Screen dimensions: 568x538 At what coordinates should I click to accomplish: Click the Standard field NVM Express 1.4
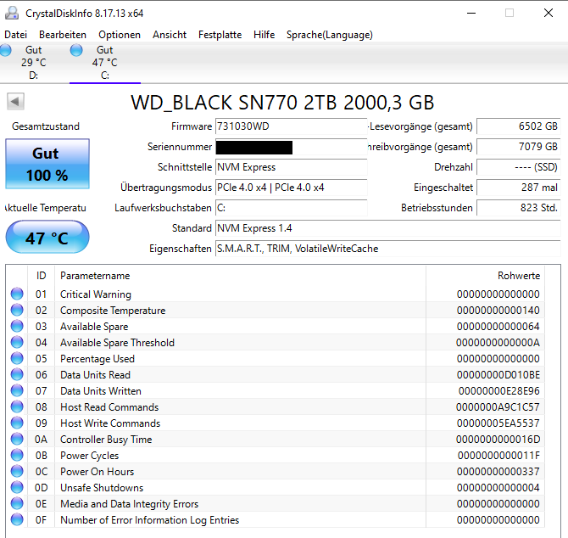[x=388, y=228]
